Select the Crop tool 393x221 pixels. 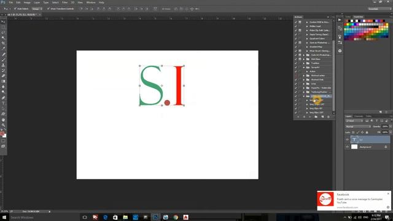pos(3,43)
